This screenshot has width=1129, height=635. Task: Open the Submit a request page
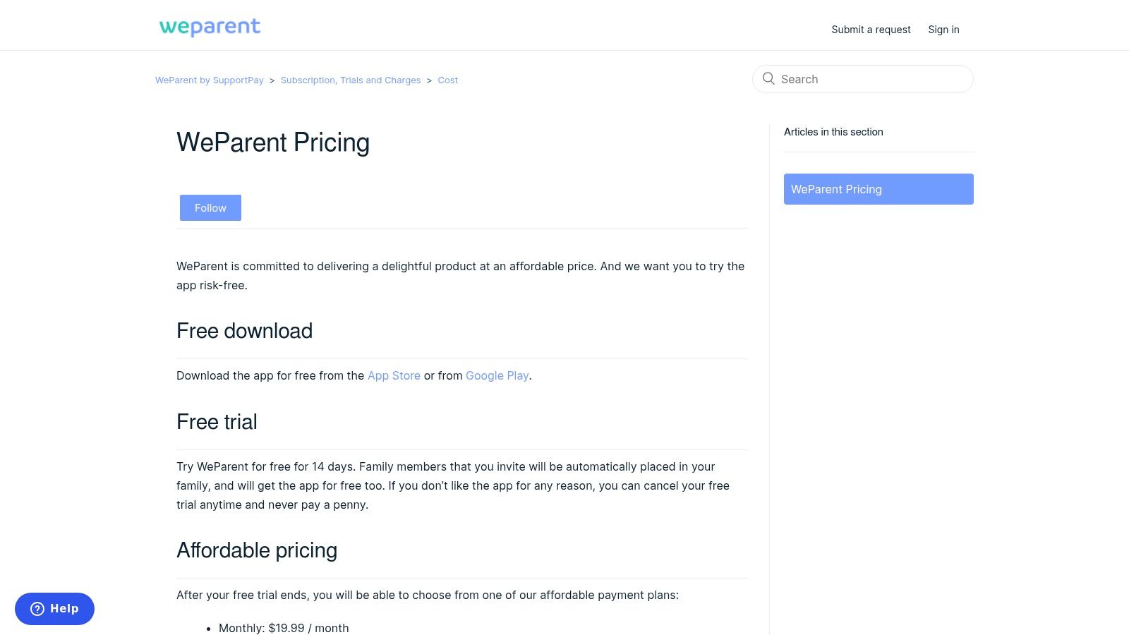871,30
